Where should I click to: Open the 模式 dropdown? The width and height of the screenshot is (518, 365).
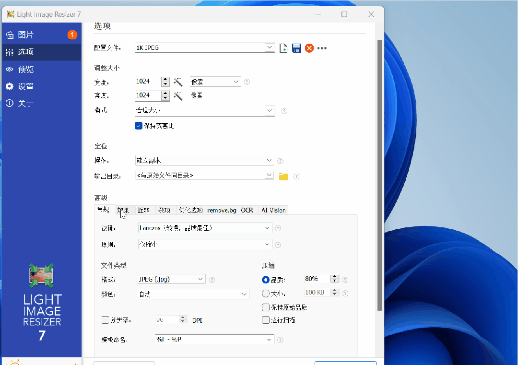pos(205,111)
